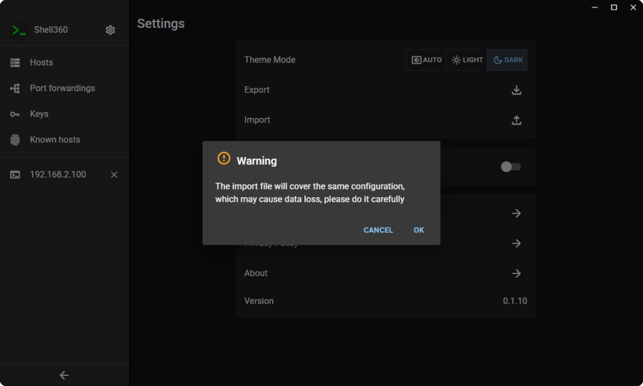This screenshot has height=386, width=643.
Task: Click the Known hosts fingerprint icon
Action: [15, 139]
